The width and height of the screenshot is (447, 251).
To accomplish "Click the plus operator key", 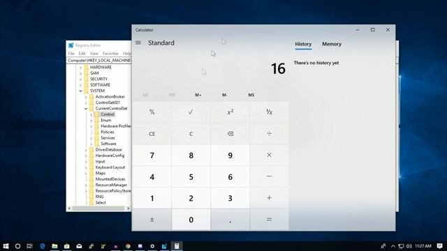I will point(269,198).
